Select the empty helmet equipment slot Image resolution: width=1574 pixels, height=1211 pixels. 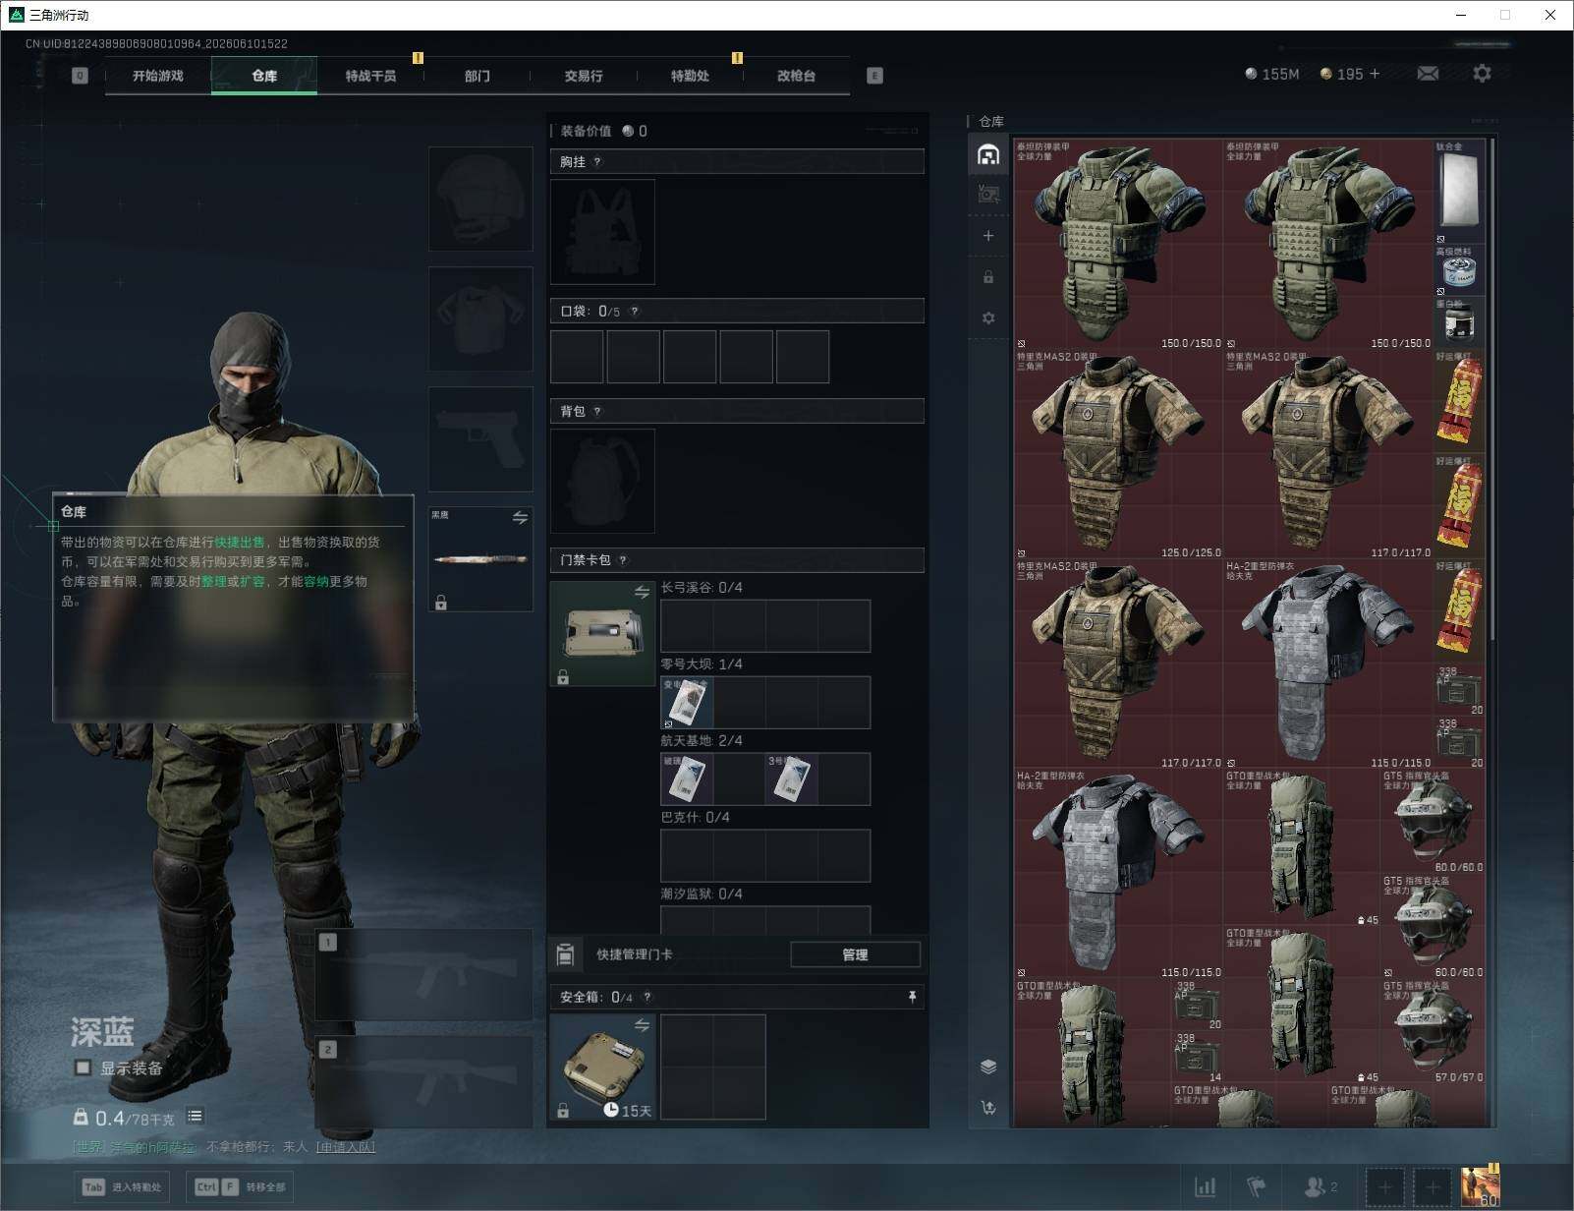(480, 199)
